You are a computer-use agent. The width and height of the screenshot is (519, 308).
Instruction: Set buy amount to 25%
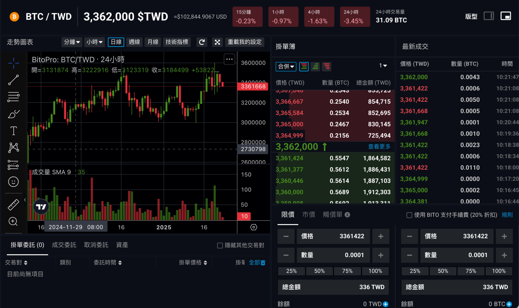pyautogui.click(x=291, y=271)
